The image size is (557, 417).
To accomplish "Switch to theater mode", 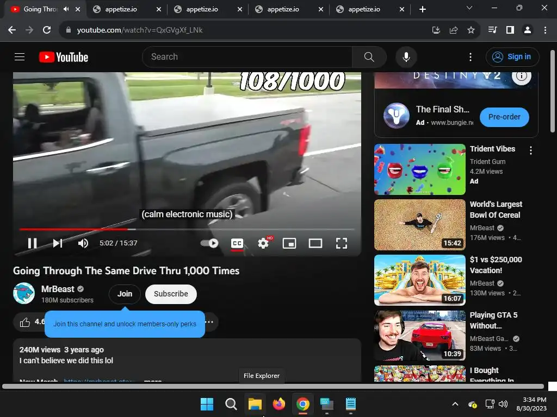I will click(x=315, y=243).
